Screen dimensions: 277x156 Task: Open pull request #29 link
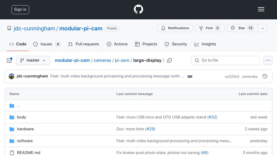pyautogui.click(x=150, y=129)
